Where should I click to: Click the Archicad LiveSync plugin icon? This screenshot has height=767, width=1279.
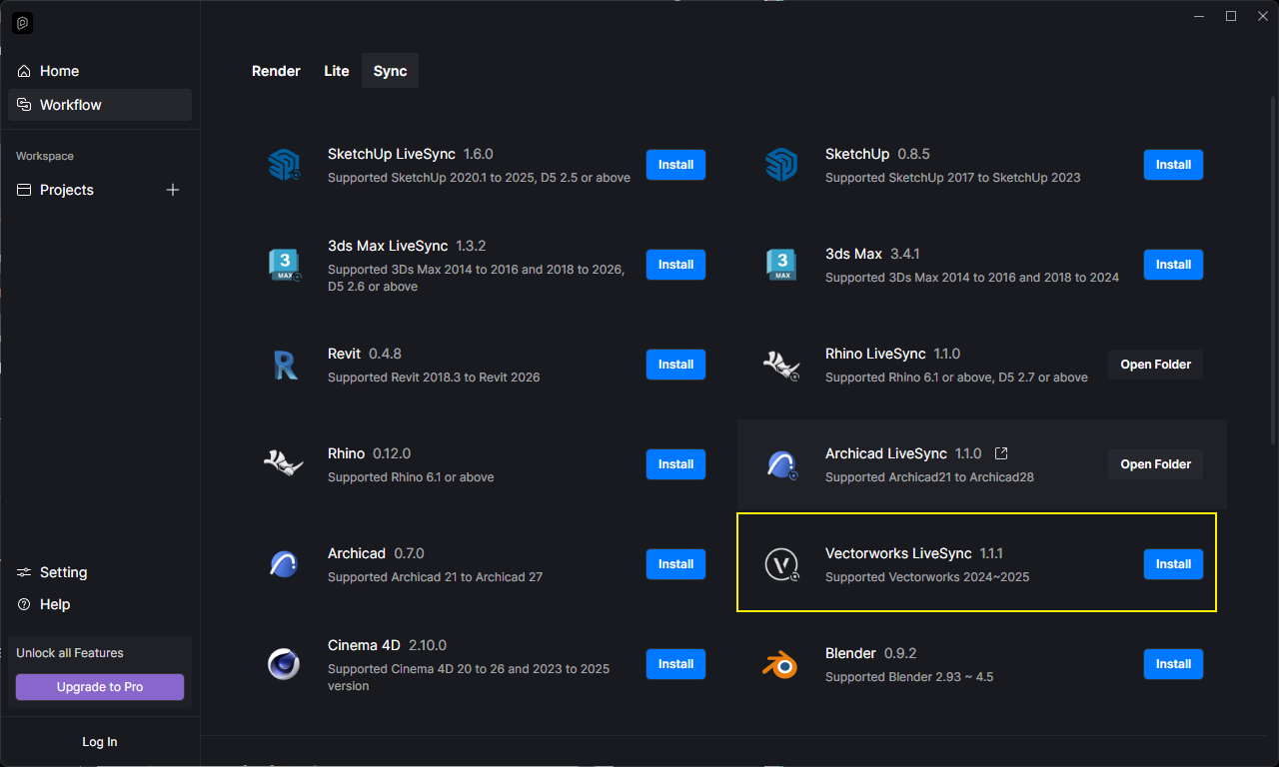(780, 464)
